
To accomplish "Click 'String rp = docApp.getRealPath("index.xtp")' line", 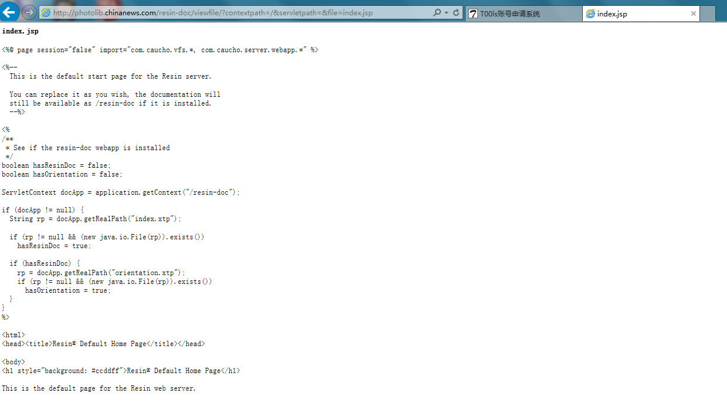I will 96,219.
